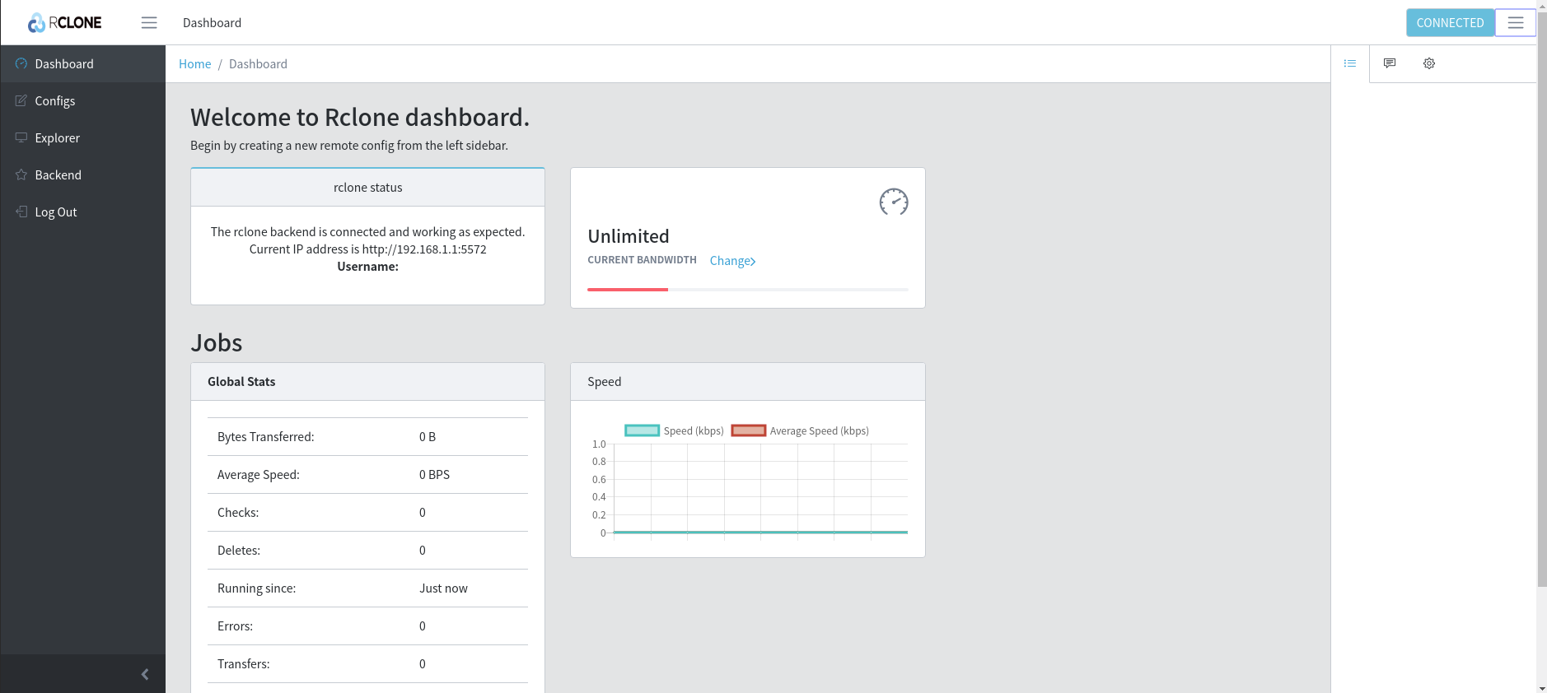1547x693 pixels.
Task: Switch to the list tab in the aside panel
Action: point(1350,63)
